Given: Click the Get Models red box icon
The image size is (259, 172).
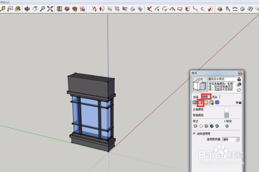Looking at the screenshot, I should click(x=67, y=9).
